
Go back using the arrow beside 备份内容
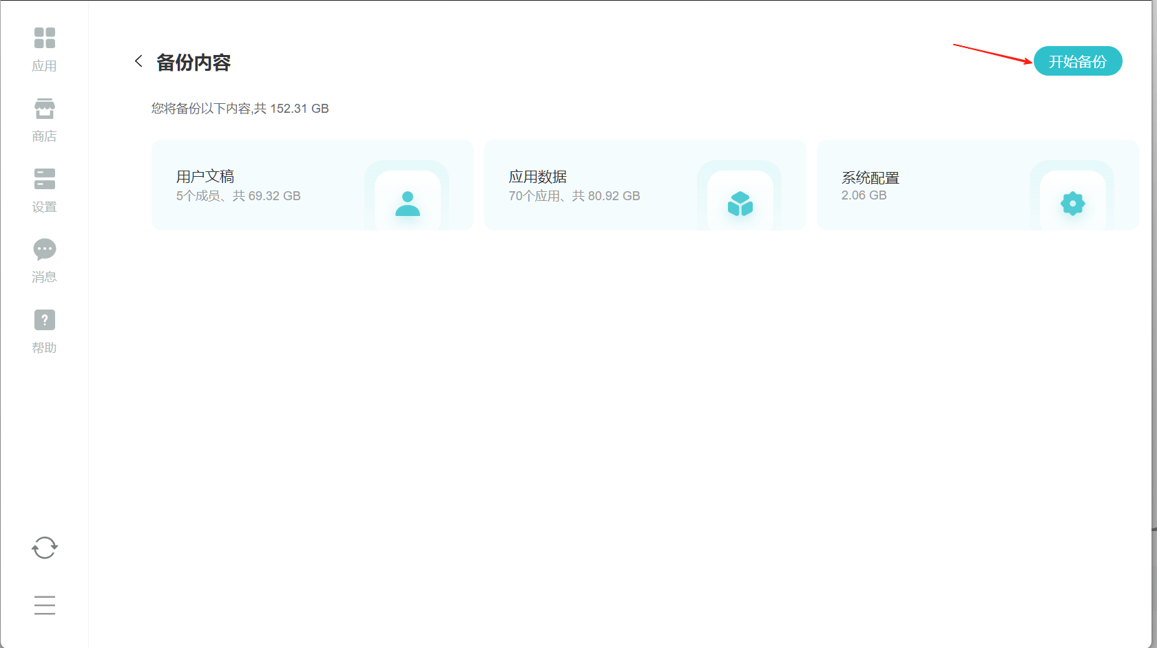tap(138, 61)
